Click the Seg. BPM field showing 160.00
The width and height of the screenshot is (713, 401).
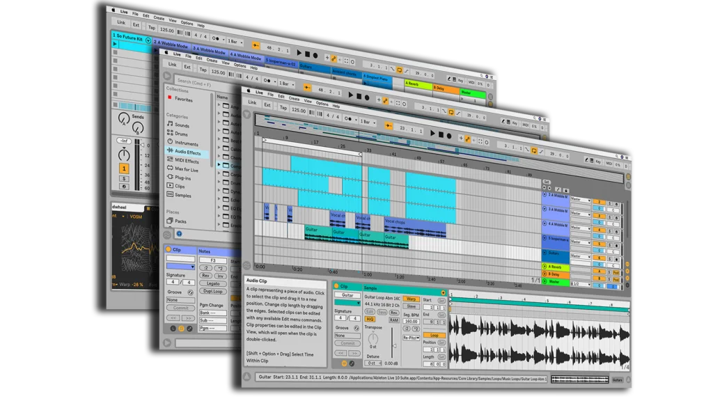[411, 322]
